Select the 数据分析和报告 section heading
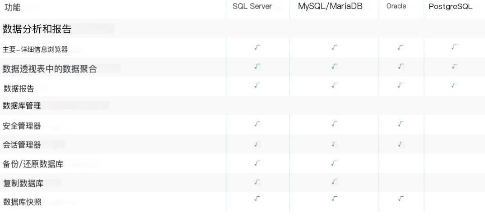The height and width of the screenshot is (217, 485). pos(37,29)
